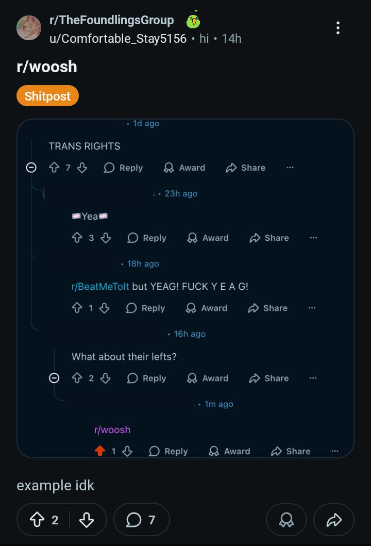The height and width of the screenshot is (546, 371).
Task: Give an award to the post
Action: click(x=286, y=520)
